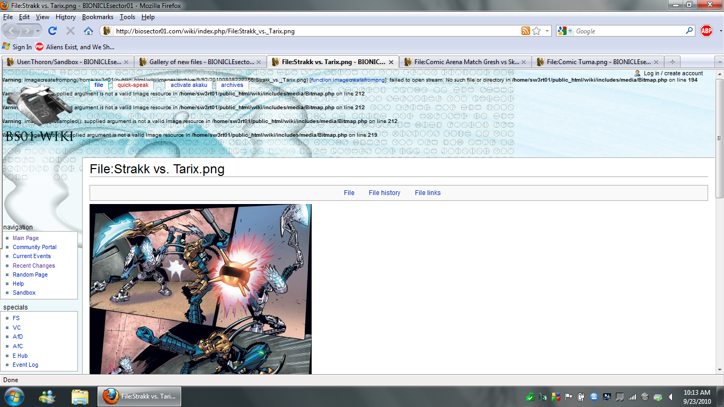This screenshot has width=724, height=407.
Task: Open the Strakk vs. Tarix comic image
Action: tap(200, 289)
